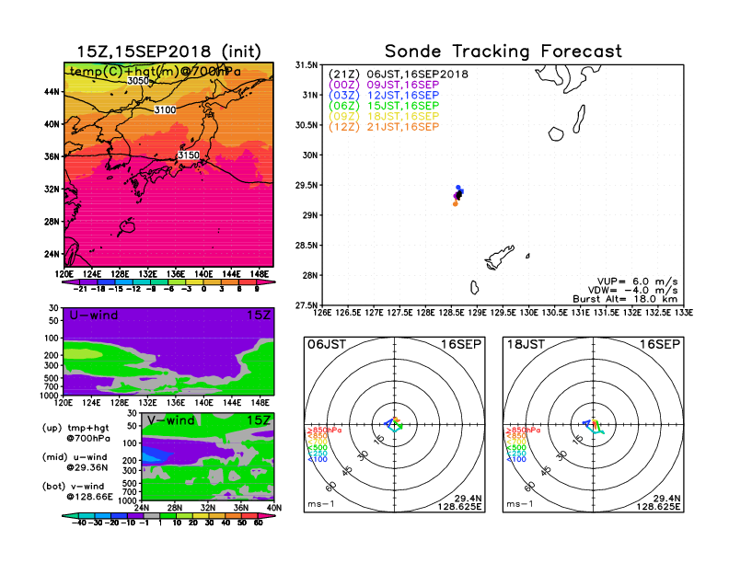Image resolution: width=729 pixels, height=563 pixels.
Task: Click "128.625E" in the 06JST hodograph
Action: 459,507
